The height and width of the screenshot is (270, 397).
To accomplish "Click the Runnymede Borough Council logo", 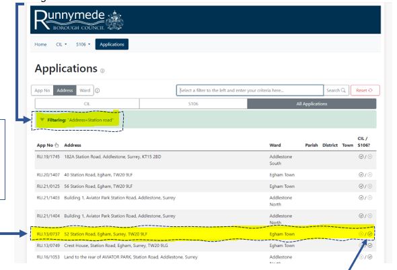I will coord(79,20).
